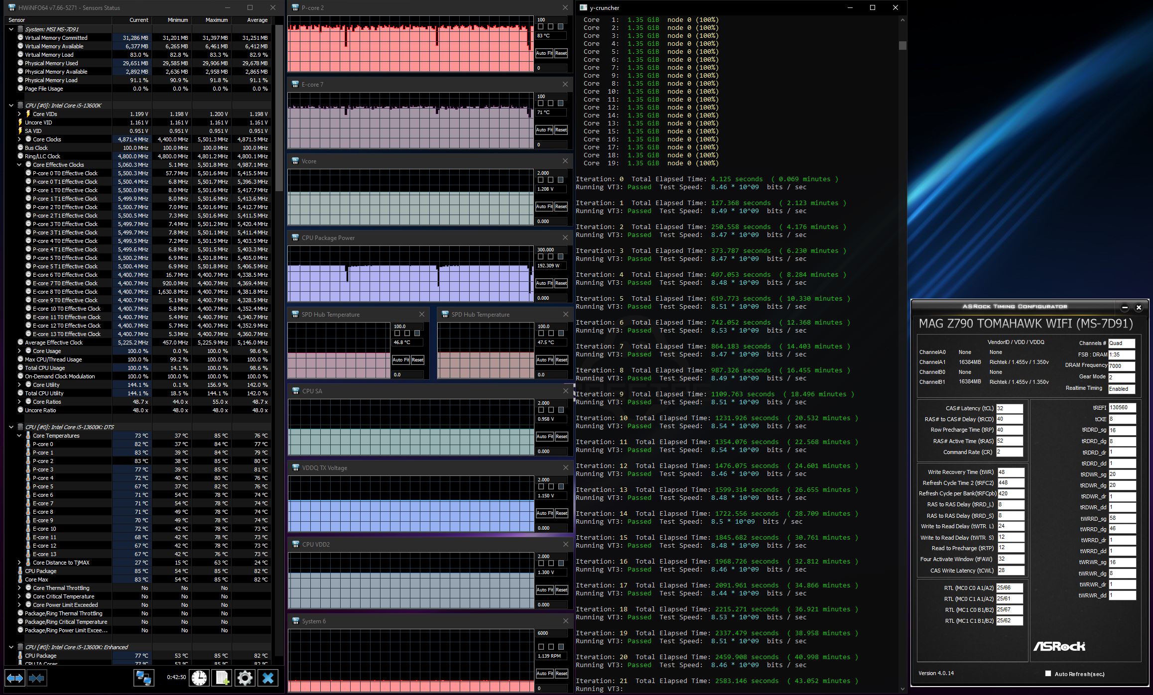Click the Average column header

pos(257,20)
